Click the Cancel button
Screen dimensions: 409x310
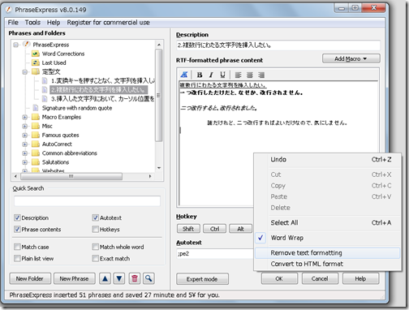[x=320, y=278]
